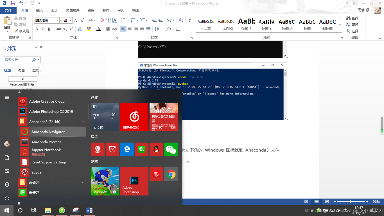
Task: Open the font name dropdown
Action: coord(57,20)
